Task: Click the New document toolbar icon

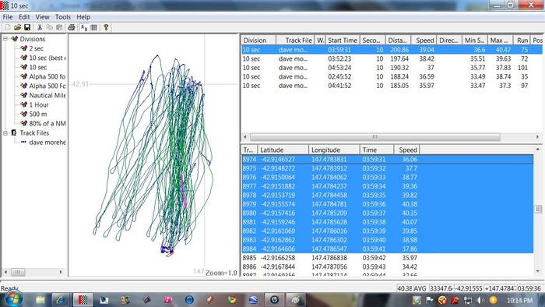Action: (8, 27)
